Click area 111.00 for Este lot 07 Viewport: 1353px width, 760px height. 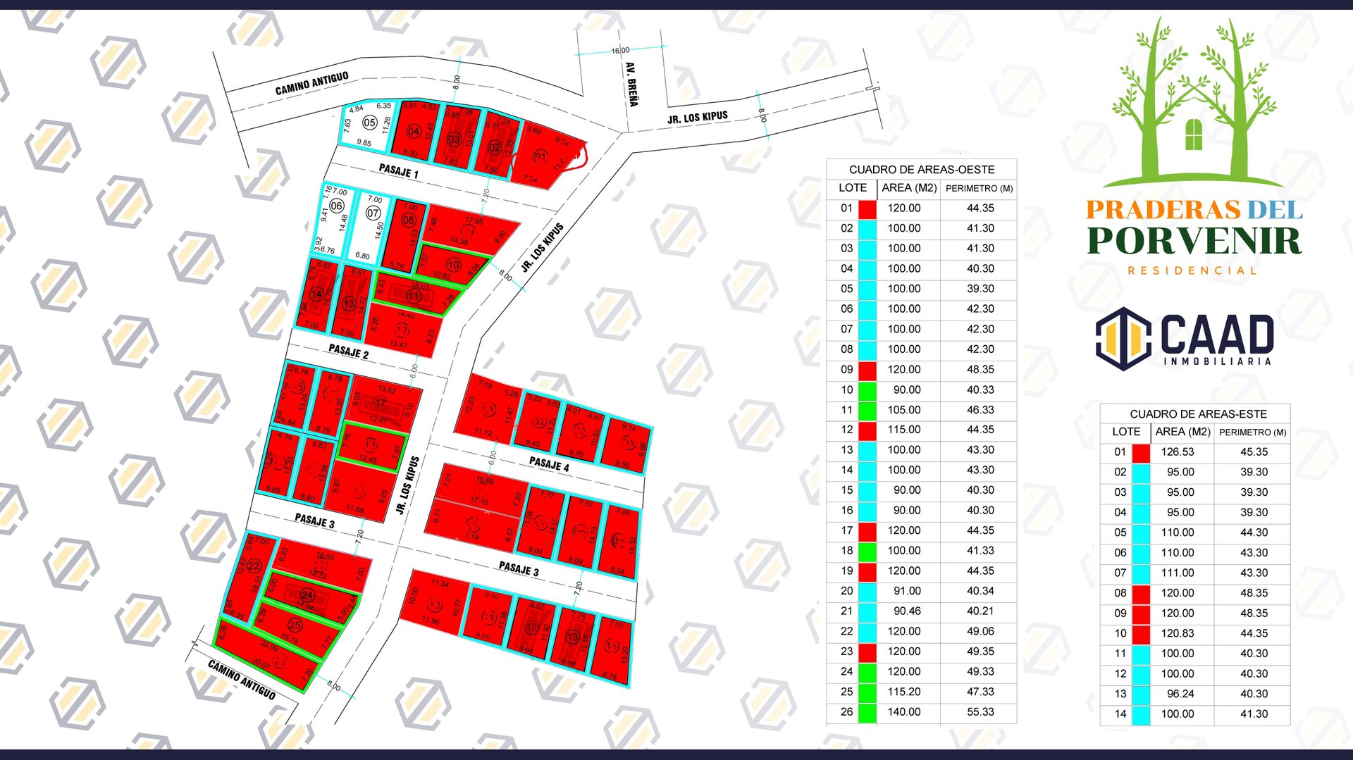click(x=1178, y=573)
